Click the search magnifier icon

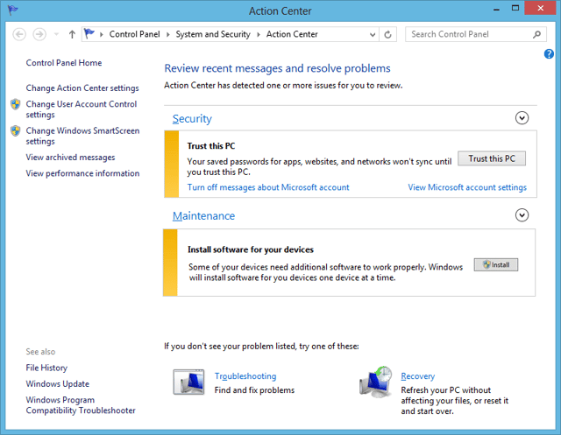pos(536,34)
